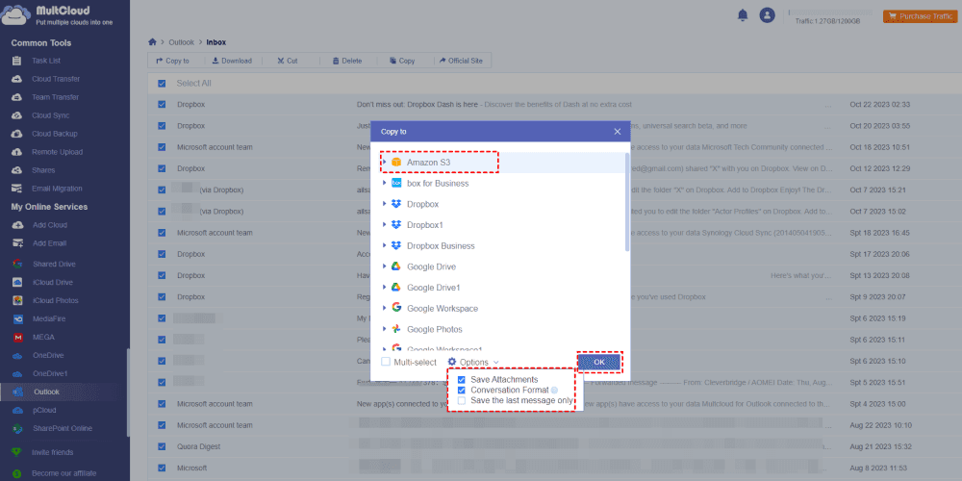The image size is (962, 481).
Task: Click Delete in the toolbar
Action: [347, 61]
